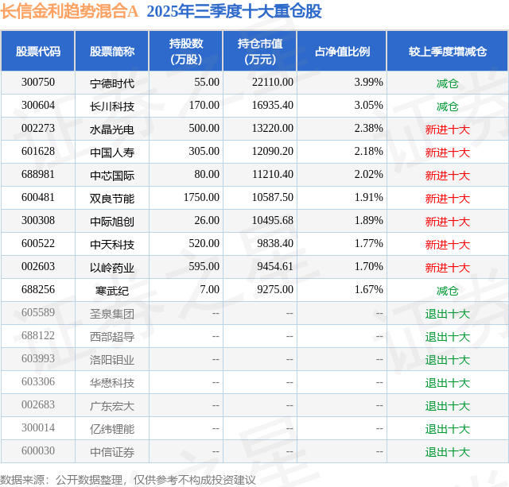Click stock name 中国人寿
Screen dimensions: 509x487
tap(112, 152)
